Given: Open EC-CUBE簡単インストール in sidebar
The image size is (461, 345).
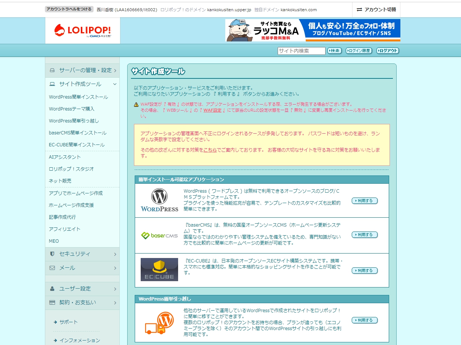Looking at the screenshot, I should tap(77, 145).
